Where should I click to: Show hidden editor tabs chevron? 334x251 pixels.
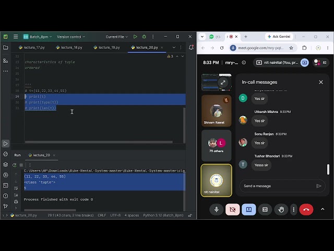click(174, 48)
